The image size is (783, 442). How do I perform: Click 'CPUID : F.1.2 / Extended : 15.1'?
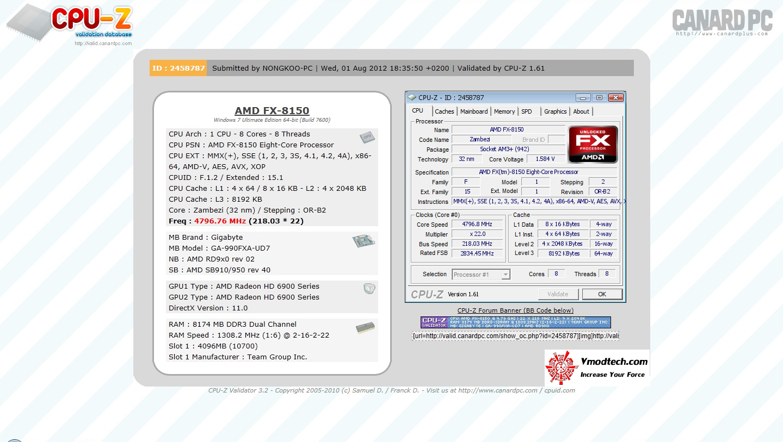pyautogui.click(x=226, y=178)
